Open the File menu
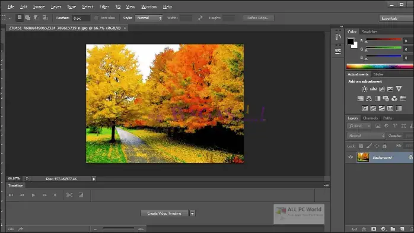Image resolution: width=414 pixels, height=233 pixels. [x=11, y=7]
